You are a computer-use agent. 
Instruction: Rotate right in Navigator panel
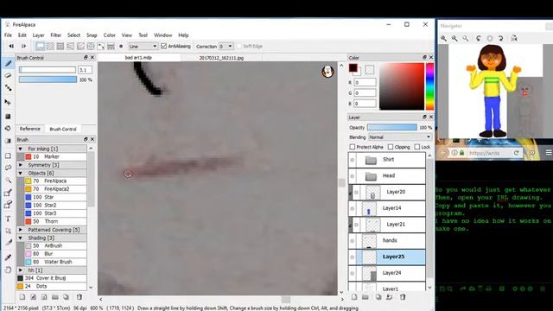(x=501, y=38)
